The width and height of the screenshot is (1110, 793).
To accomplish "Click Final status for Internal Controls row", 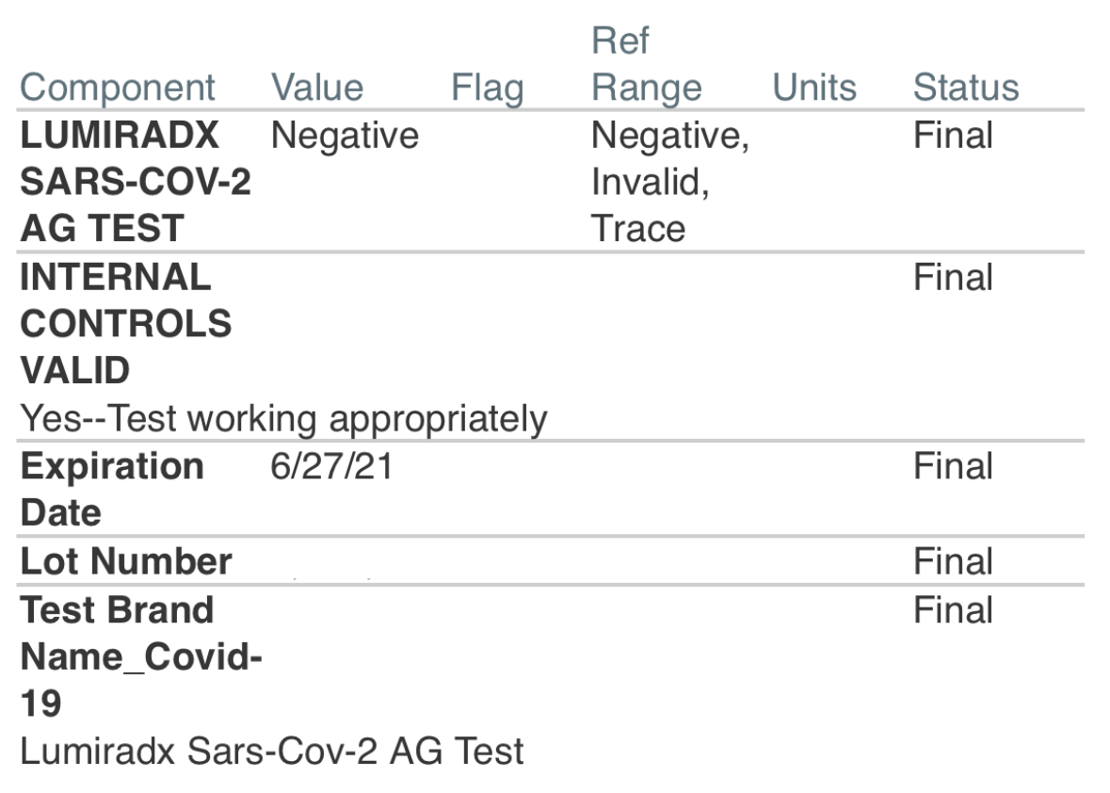I will [x=952, y=278].
